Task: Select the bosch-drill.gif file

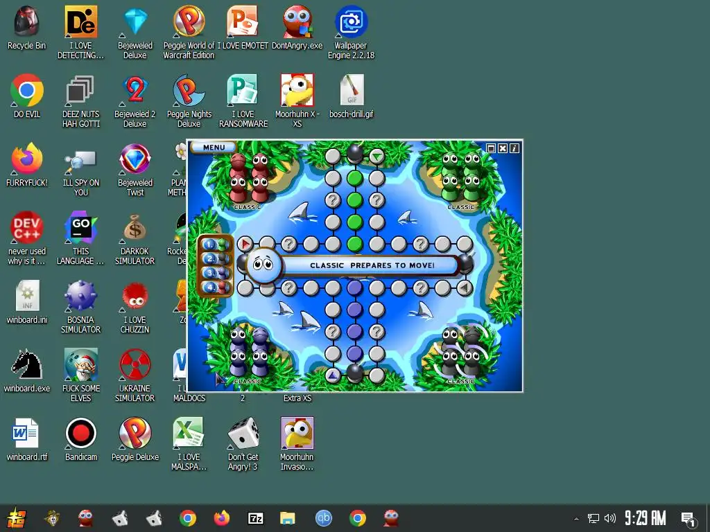Action: (351, 96)
